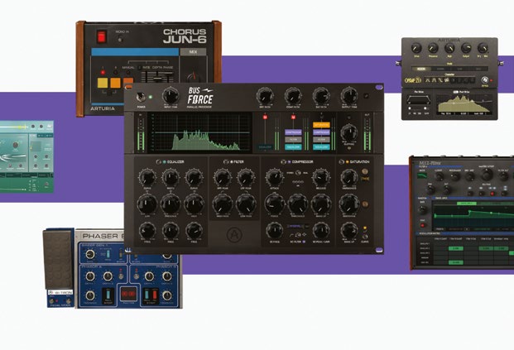This screenshot has height=350, width=514.
Task: Click the M12-Filter envelope graph display
Action: 473,216
